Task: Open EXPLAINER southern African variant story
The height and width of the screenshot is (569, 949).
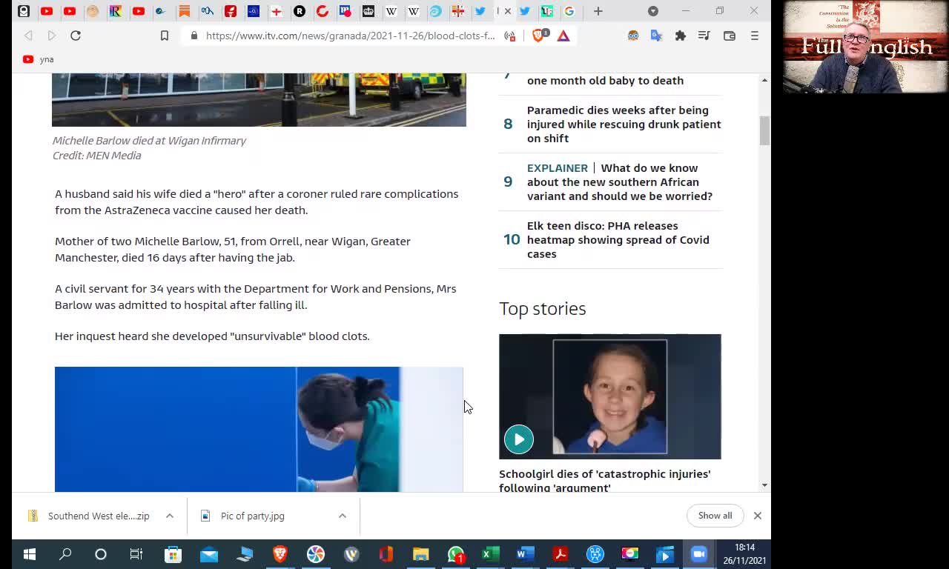Action: pos(620,182)
